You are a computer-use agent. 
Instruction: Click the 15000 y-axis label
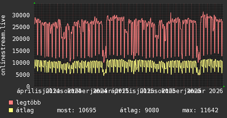pyautogui.click(x=21, y=51)
